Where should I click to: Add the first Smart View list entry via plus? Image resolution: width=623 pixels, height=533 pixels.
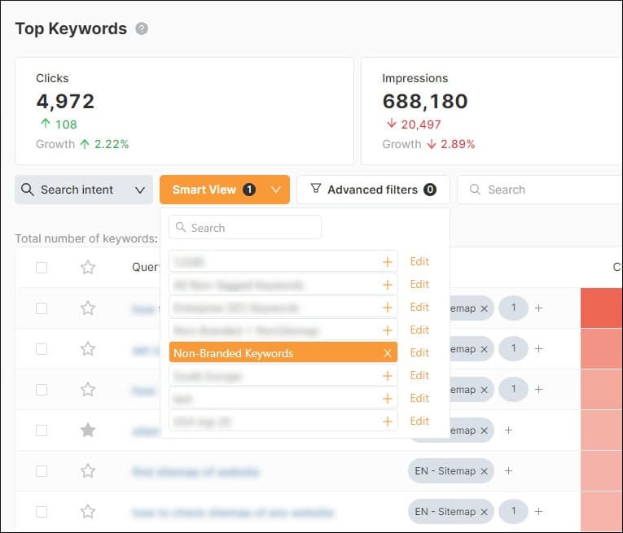tap(388, 262)
